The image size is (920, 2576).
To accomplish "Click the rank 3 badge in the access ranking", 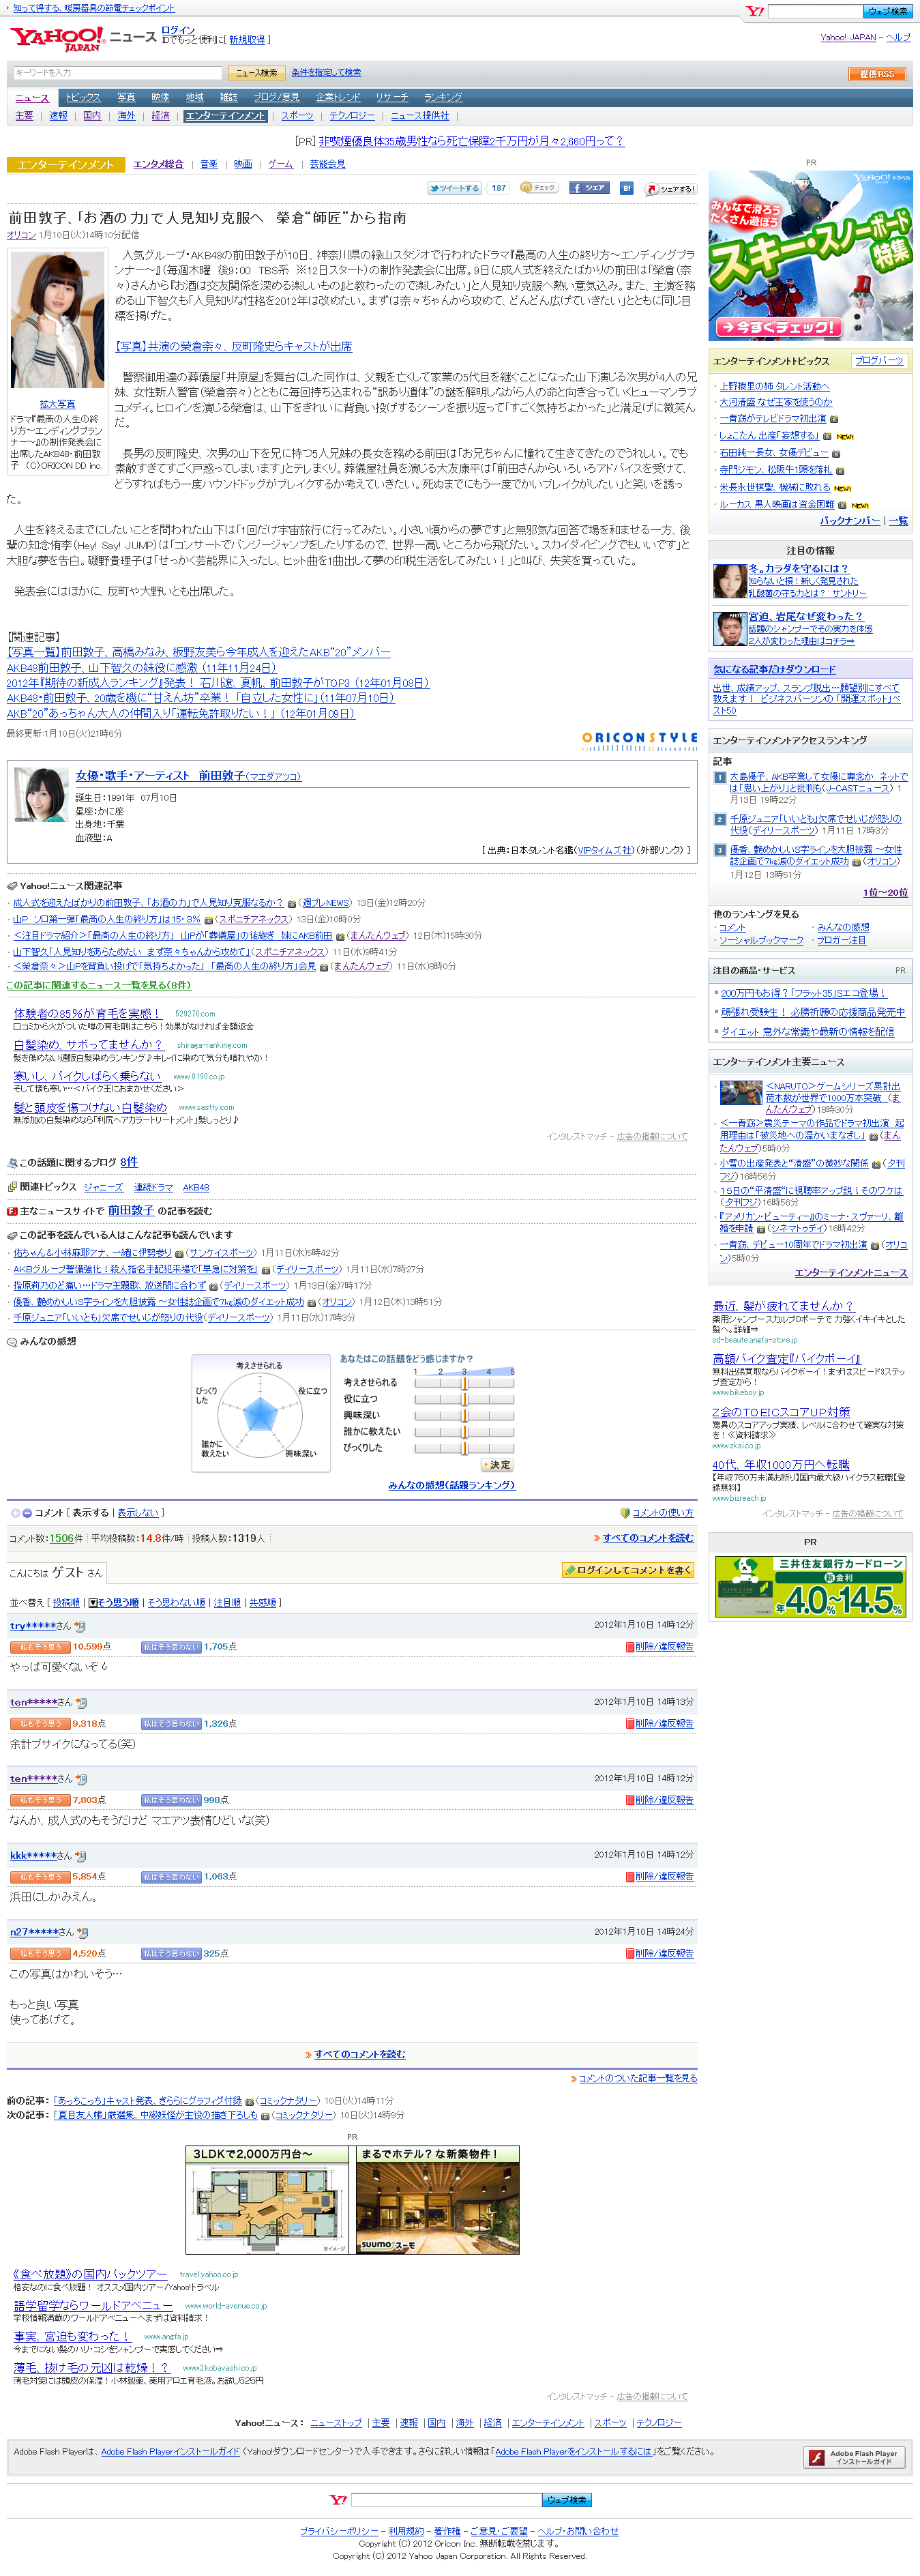I will 719,850.
